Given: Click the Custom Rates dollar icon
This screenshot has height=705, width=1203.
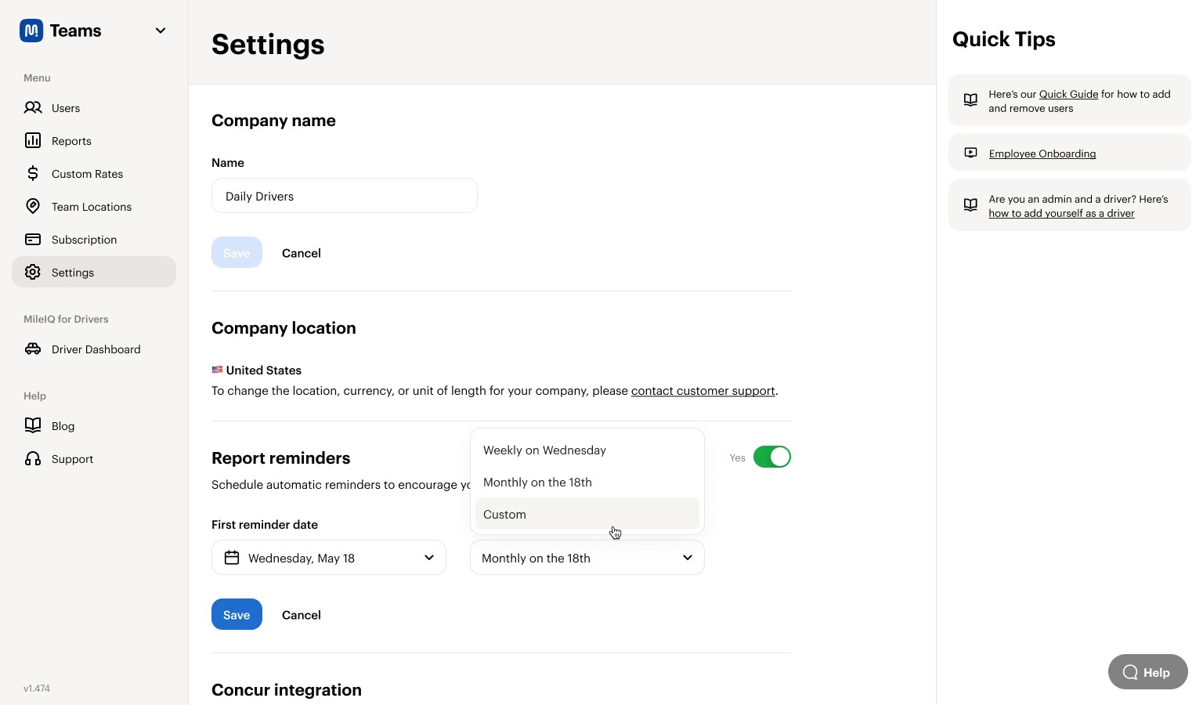Looking at the screenshot, I should tap(33, 173).
